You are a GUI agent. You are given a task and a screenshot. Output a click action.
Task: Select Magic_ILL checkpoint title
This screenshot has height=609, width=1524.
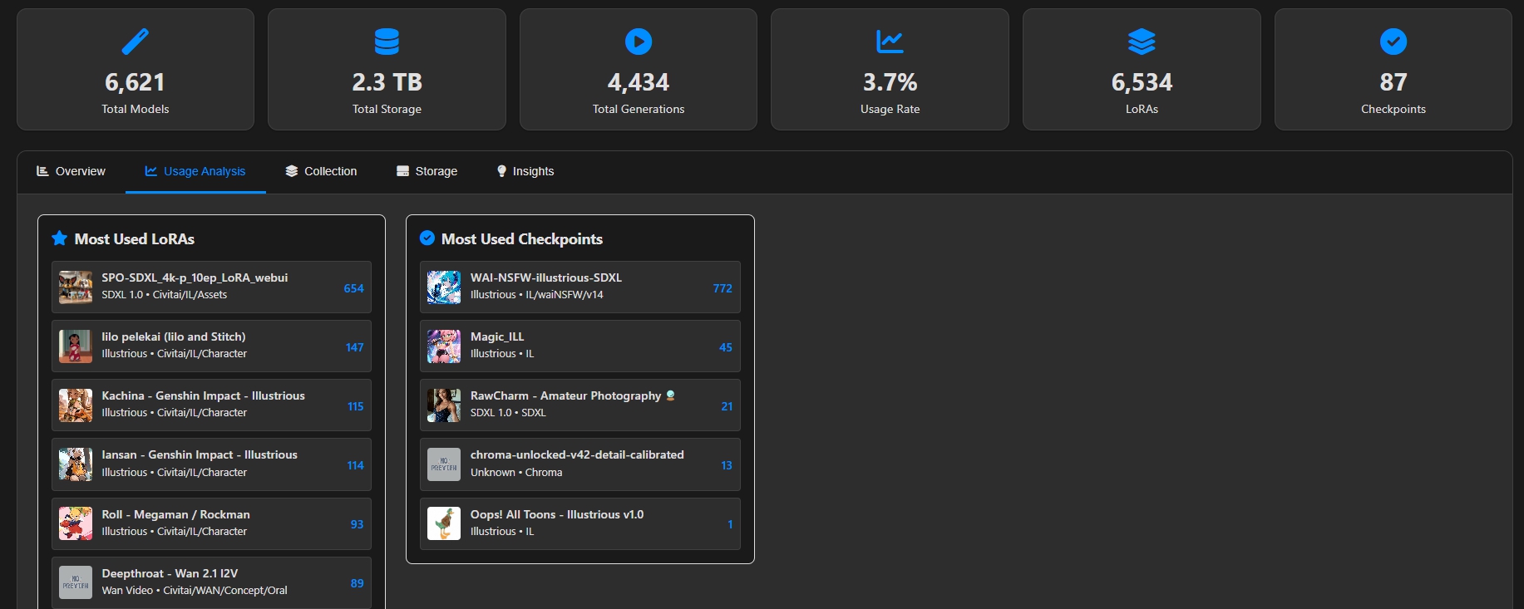pos(497,336)
